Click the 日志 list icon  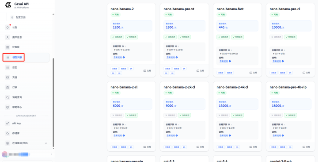coord(8,67)
